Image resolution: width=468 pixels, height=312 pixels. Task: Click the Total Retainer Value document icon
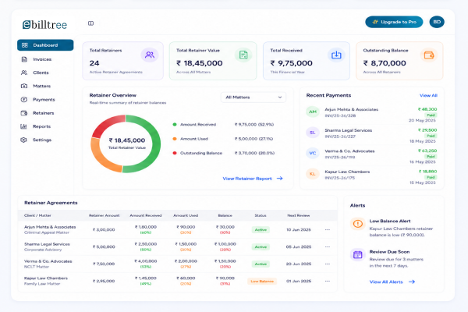pyautogui.click(x=243, y=55)
